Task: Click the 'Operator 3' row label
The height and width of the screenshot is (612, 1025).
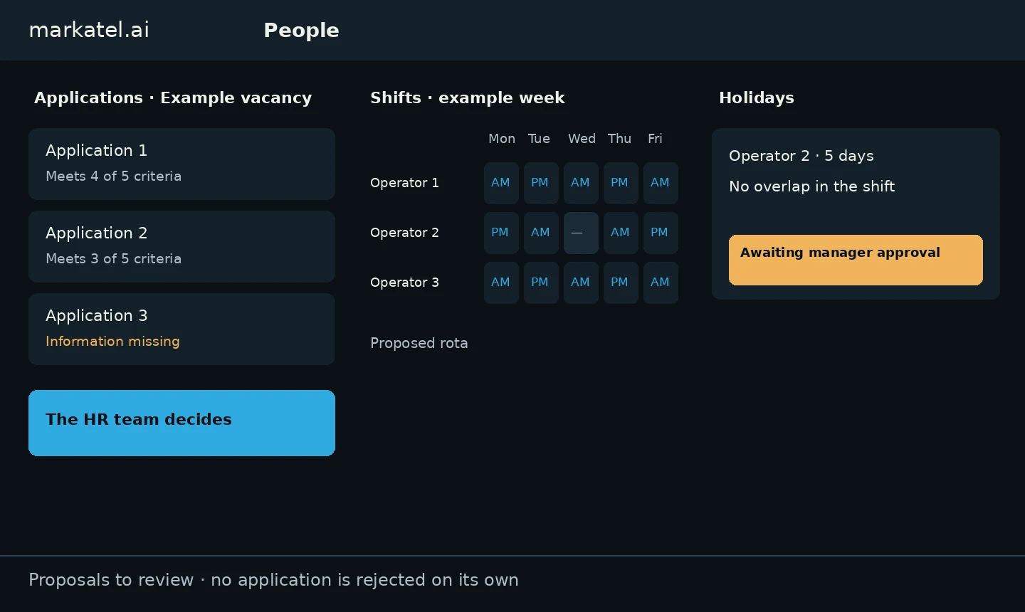Action: [404, 283]
